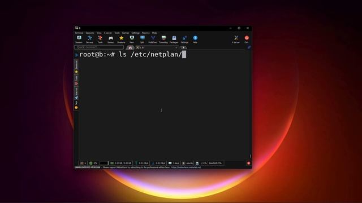Click the paperclip icon beside tab bar
This screenshot has height=203, width=362.
249,47
